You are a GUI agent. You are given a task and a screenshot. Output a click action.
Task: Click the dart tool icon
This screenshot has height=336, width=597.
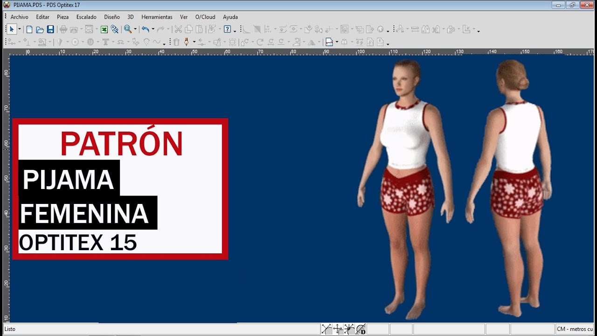(60, 42)
